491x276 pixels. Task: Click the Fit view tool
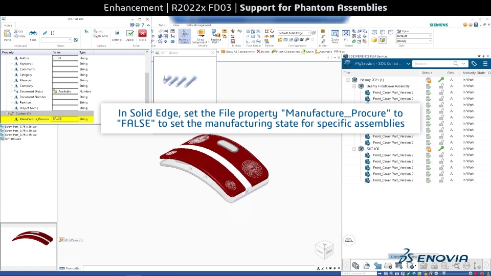pyautogui.click(x=346, y=35)
